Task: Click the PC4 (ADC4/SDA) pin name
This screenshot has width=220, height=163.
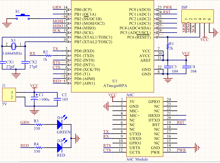Action: click(135, 28)
